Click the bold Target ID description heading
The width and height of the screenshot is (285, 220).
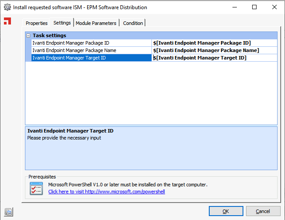click(70, 131)
